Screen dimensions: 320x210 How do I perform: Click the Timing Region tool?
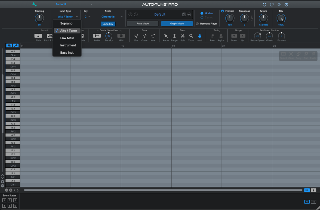pos(221,36)
